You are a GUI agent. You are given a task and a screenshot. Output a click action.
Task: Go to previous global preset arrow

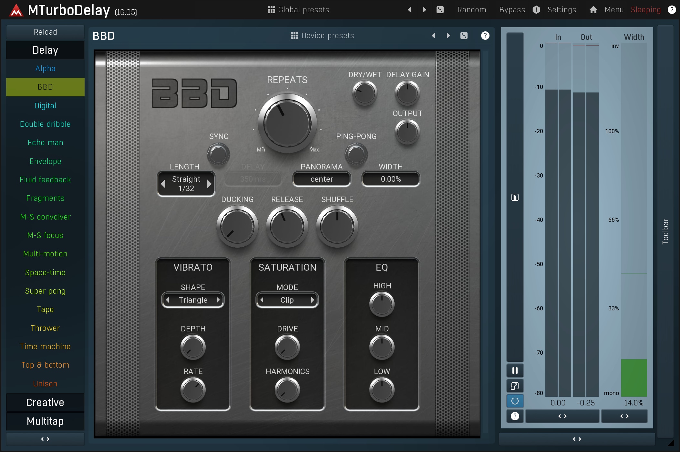tap(409, 10)
